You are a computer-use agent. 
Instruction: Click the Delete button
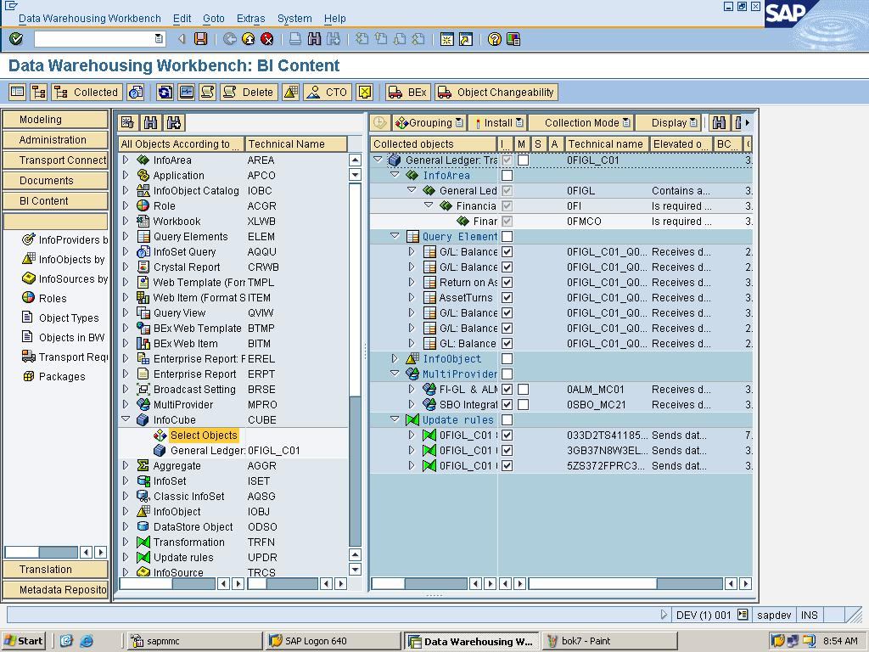click(249, 92)
